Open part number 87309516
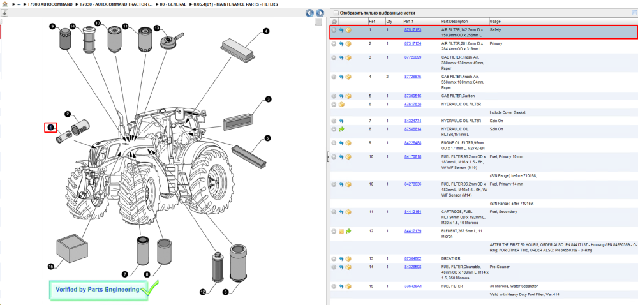 coord(413,96)
